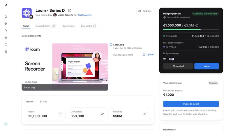Click the R logo in sidebar
Viewport: 233px width, 131px height.
point(6,5)
